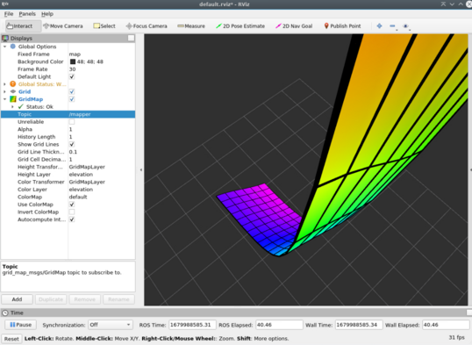
Task: Disable the GridMap display checkbox
Action: [x=72, y=99]
